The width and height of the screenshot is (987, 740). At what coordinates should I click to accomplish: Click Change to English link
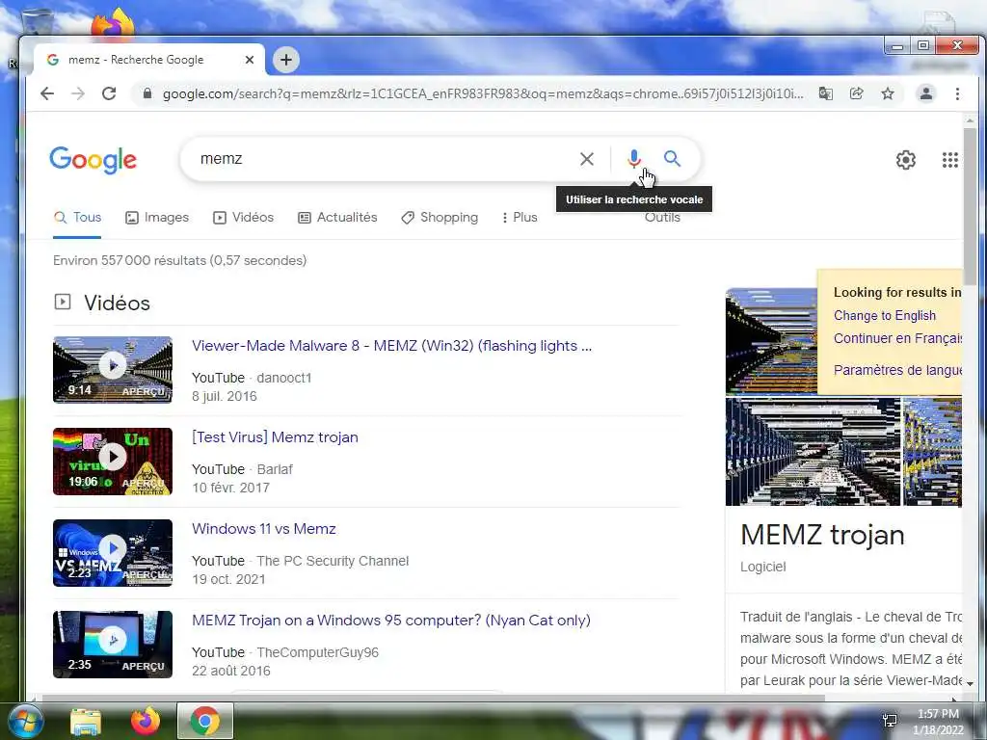885,316
